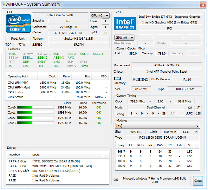Click the Intel Core i5-3570K name field
Image resolution: width=208 pixels, height=190 pixels.
pos(60,15)
